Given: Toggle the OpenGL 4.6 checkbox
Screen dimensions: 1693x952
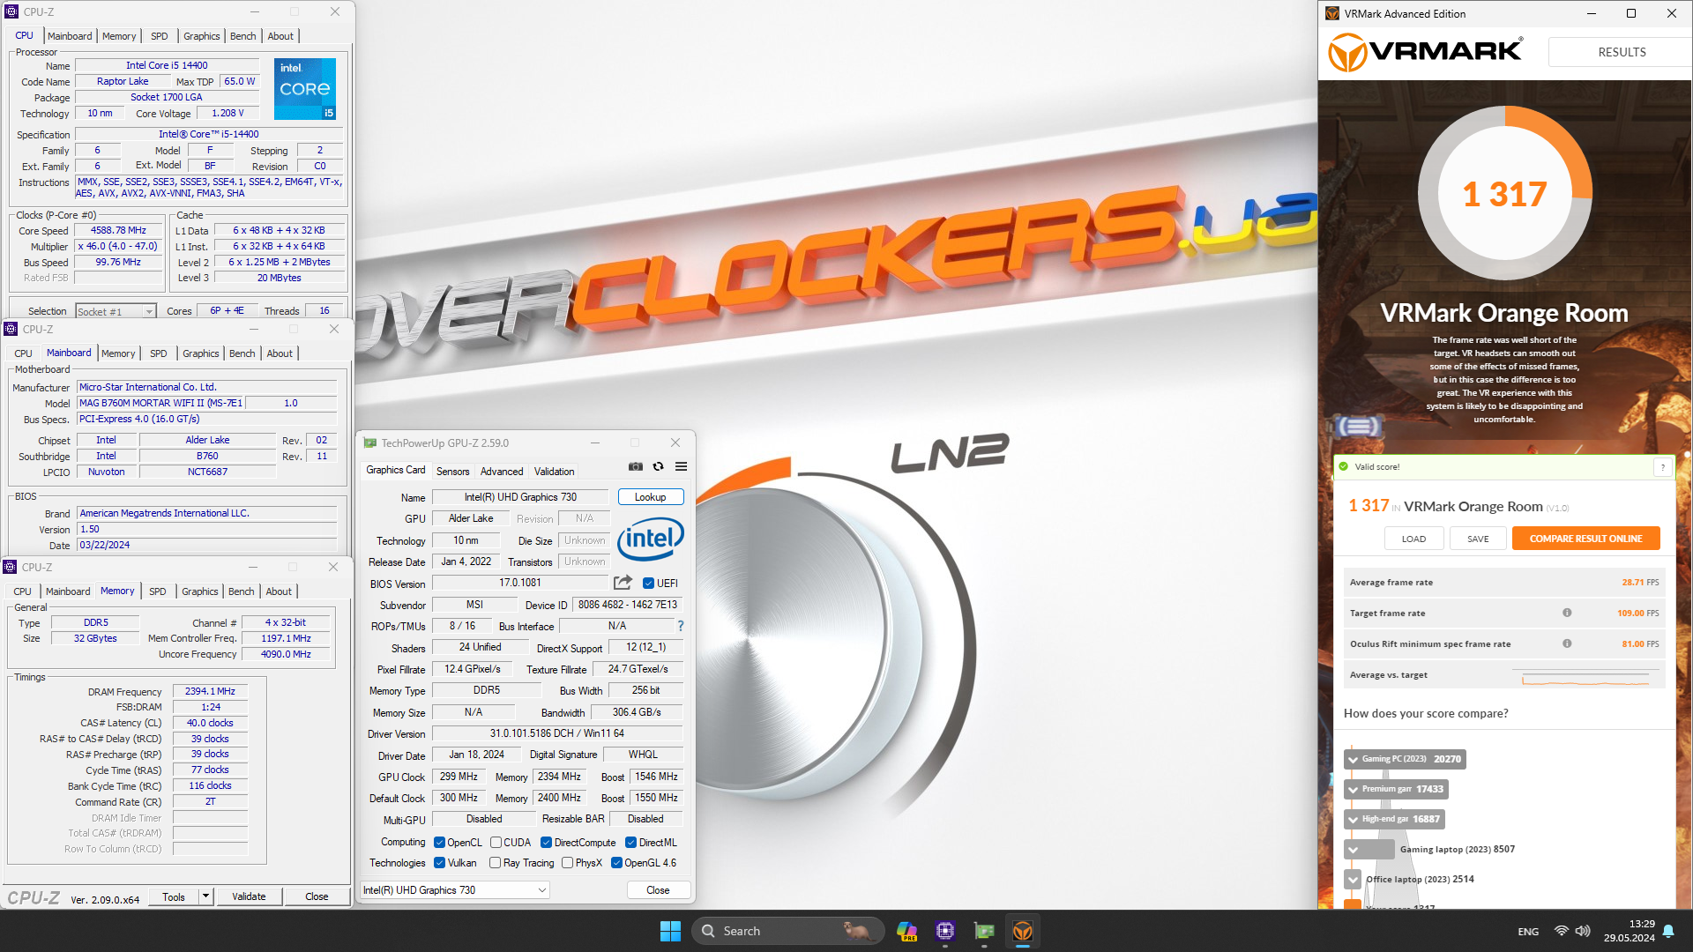Looking at the screenshot, I should 616,862.
